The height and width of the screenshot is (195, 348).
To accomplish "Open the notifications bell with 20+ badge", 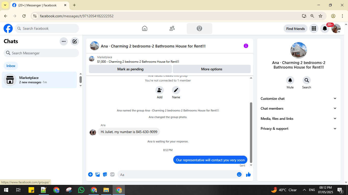I will (325, 28).
